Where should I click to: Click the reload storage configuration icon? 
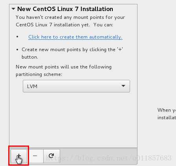click(51, 156)
